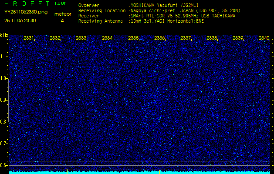The image size is (274, 174).
Task: Select the meteor count value 4
Action: coord(62,20)
